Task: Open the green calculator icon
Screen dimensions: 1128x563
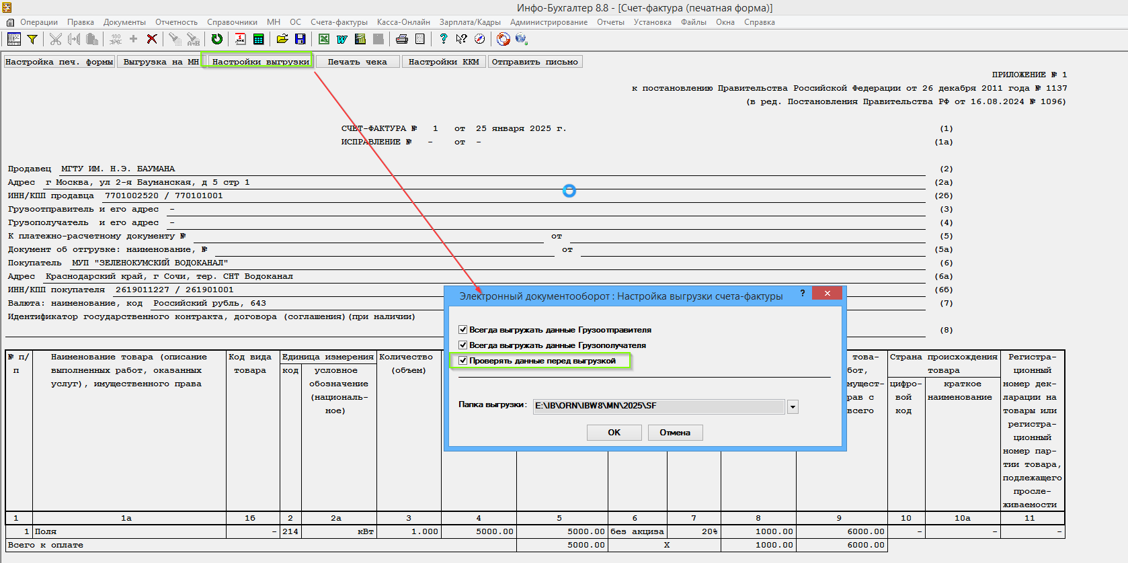Action: [x=258, y=39]
